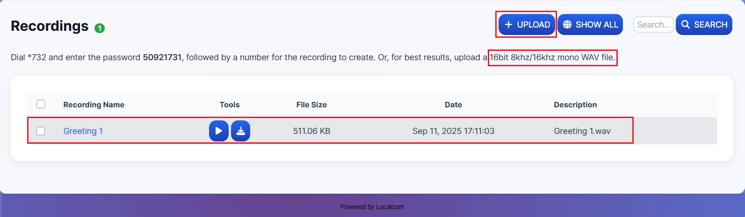Open the Greeting 1 recording link
The width and height of the screenshot is (745, 217).
pos(83,131)
